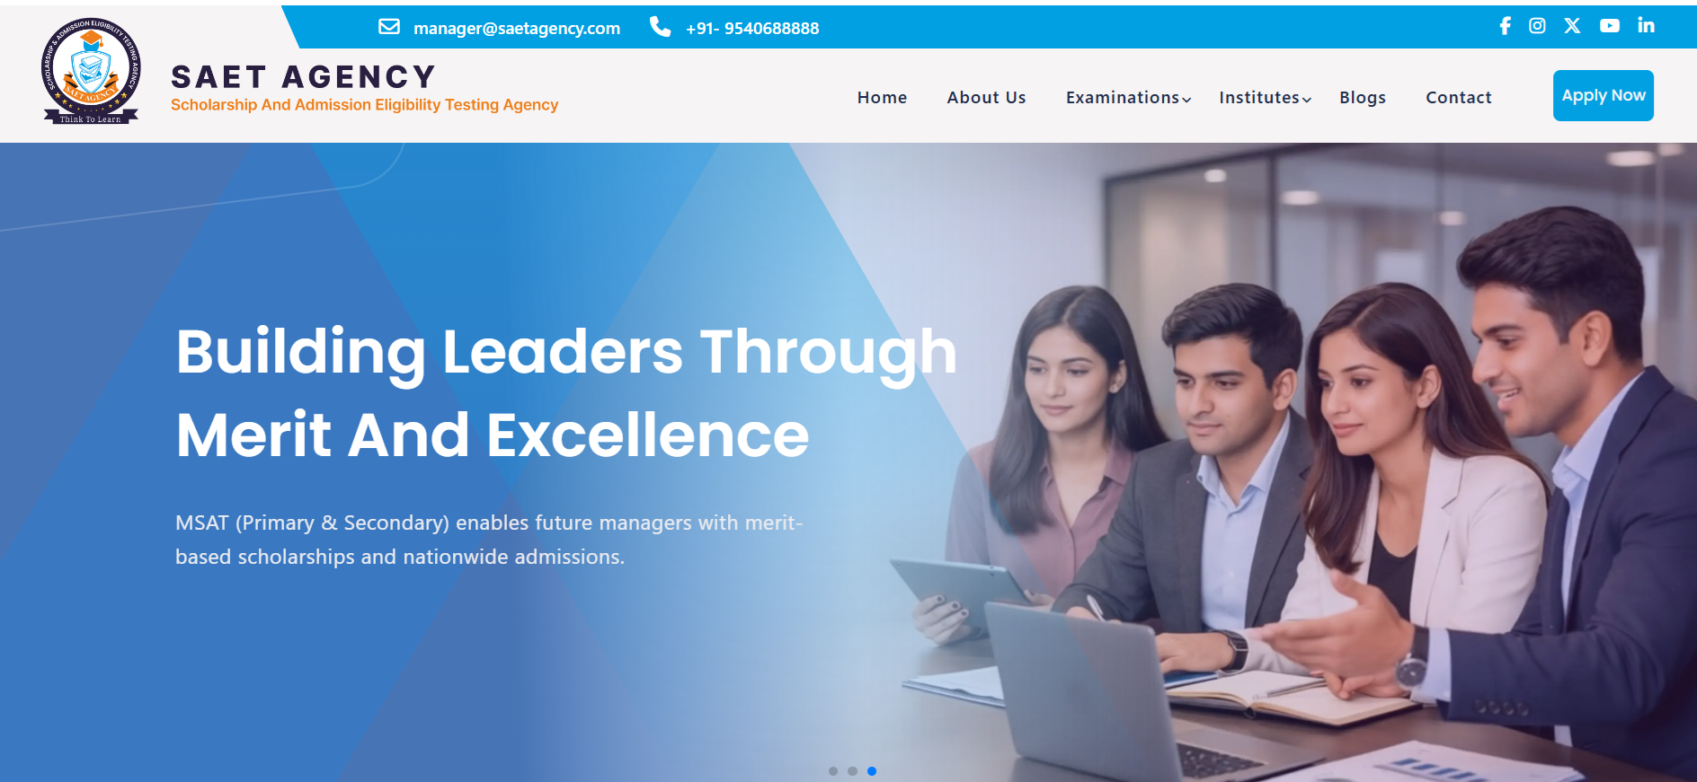Select the third active carousel dot

click(x=872, y=771)
